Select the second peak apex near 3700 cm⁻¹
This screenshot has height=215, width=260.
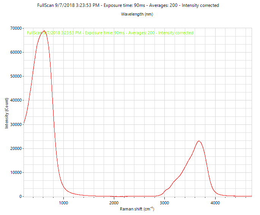tap(199, 141)
